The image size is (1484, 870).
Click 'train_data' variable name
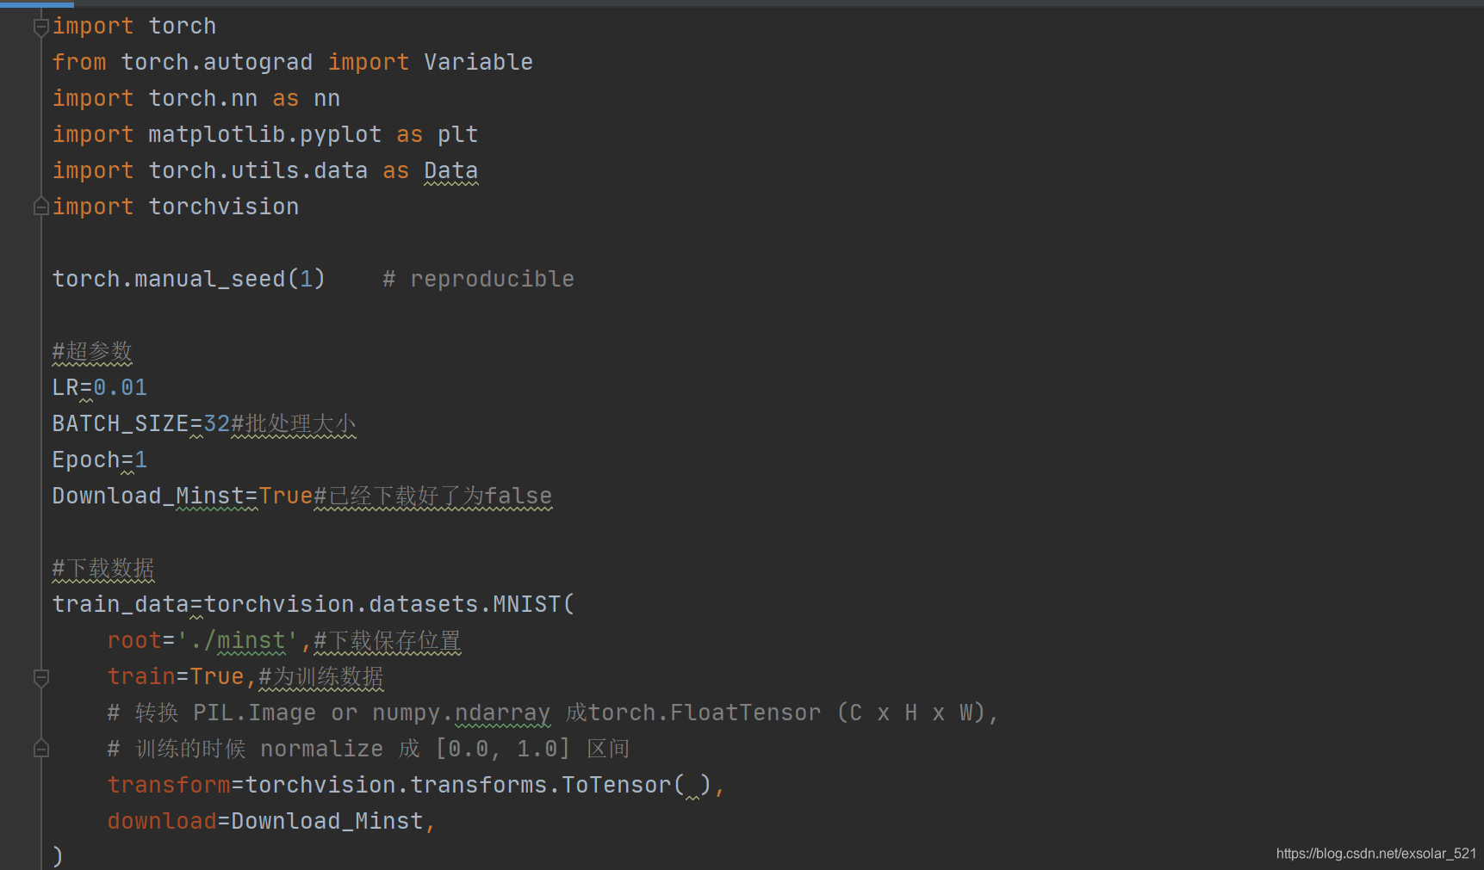coord(120,605)
